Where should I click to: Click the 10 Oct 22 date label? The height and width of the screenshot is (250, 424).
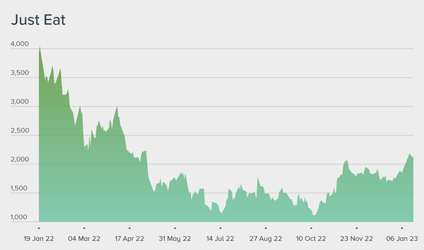pyautogui.click(x=311, y=238)
